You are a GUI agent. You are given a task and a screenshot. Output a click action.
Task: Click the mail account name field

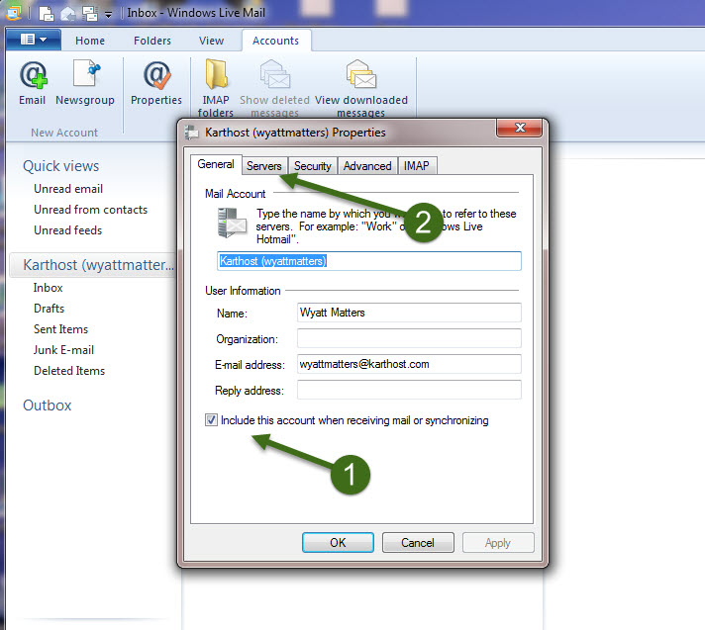(x=369, y=261)
